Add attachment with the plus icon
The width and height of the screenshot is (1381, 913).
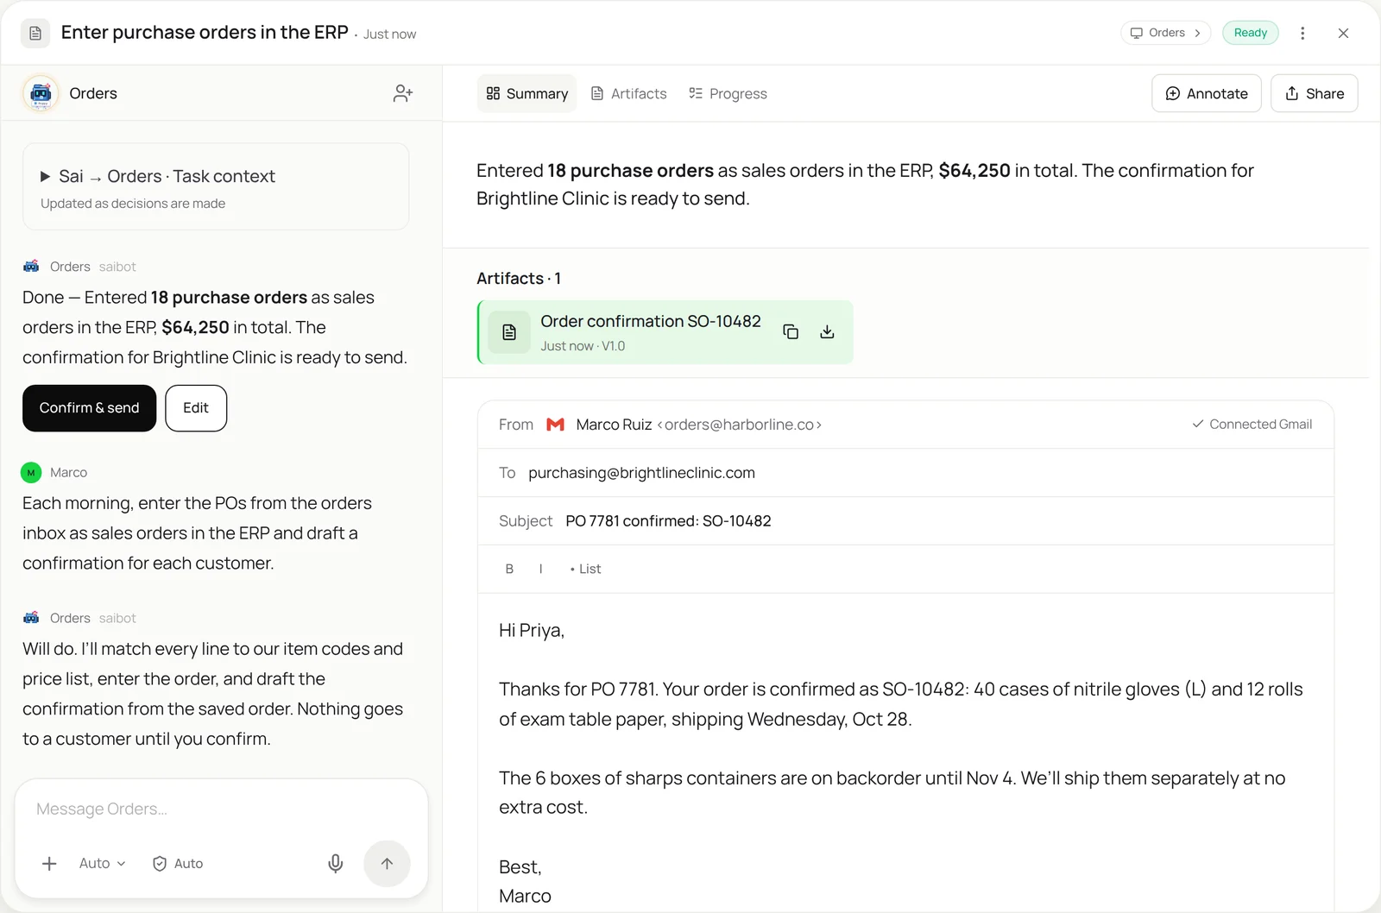point(49,863)
